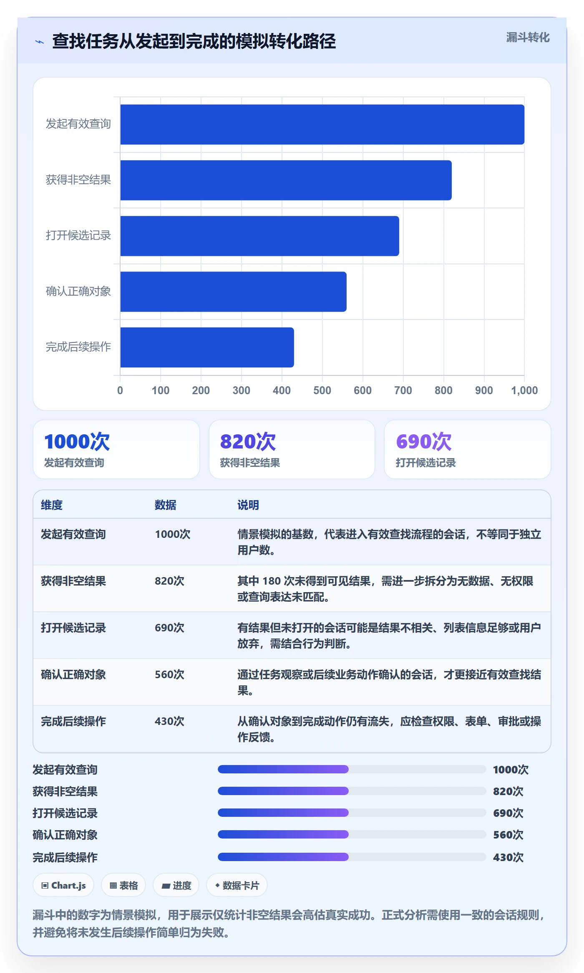584x973 pixels.
Task: Click the description starting "情景模拟的基数"
Action: click(389, 542)
